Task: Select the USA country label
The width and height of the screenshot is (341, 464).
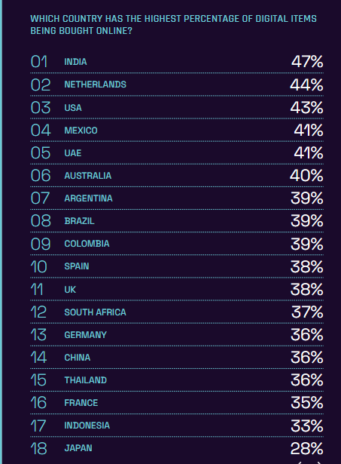Action: click(x=73, y=108)
